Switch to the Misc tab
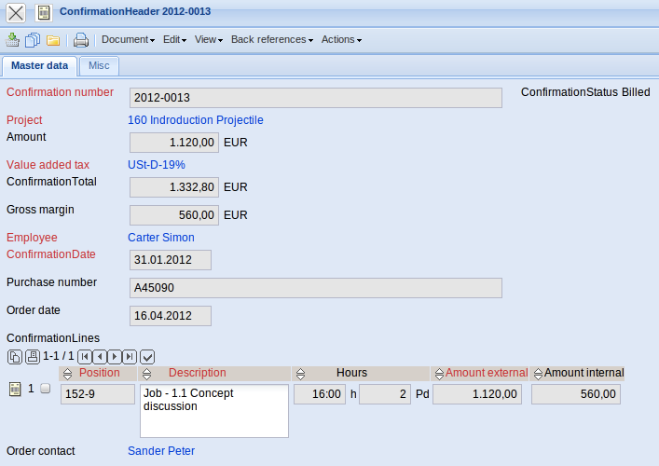 point(99,66)
